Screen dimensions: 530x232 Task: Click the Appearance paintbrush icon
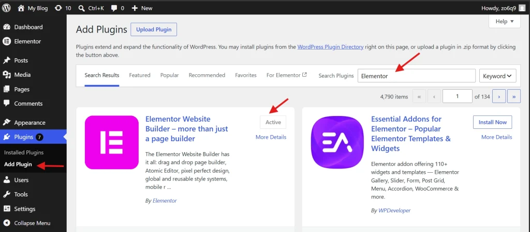(7, 123)
